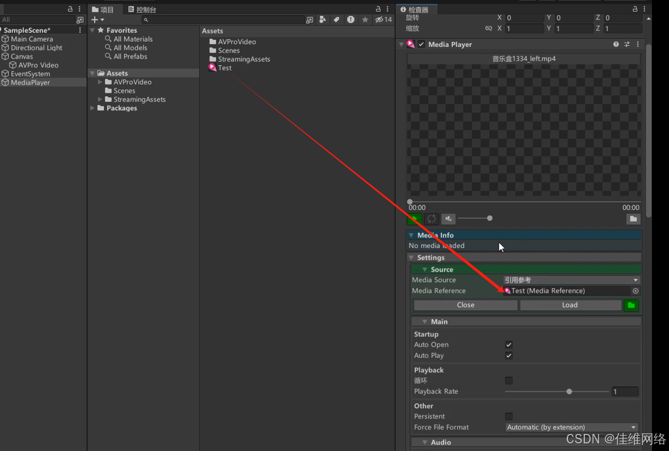Toggle the loop button in media preview

pos(431,219)
